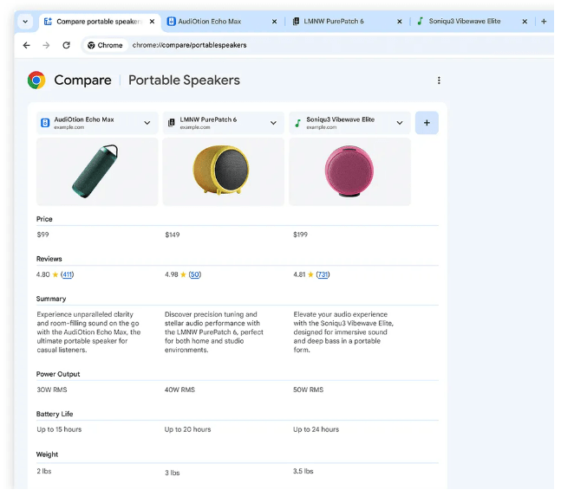Close the AudiOtion Echo Max tab
The width and height of the screenshot is (561, 496).
[274, 22]
